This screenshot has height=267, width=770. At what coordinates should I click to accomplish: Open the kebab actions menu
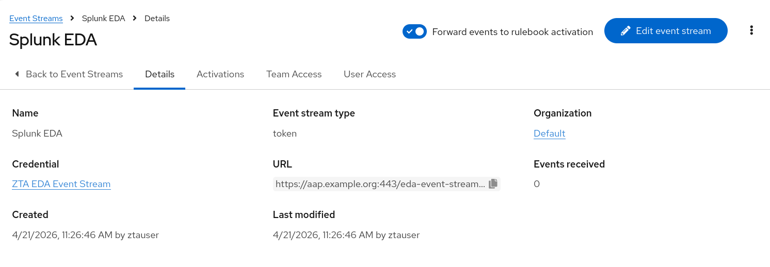click(x=751, y=30)
